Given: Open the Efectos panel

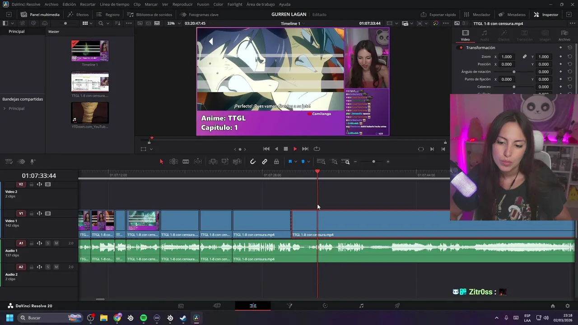Looking at the screenshot, I should pyautogui.click(x=78, y=14).
